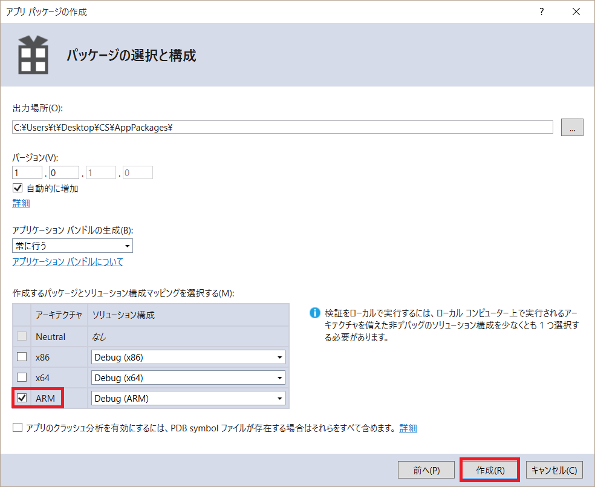Click the キャンセル(C) button
The height and width of the screenshot is (487, 595).
(554, 470)
